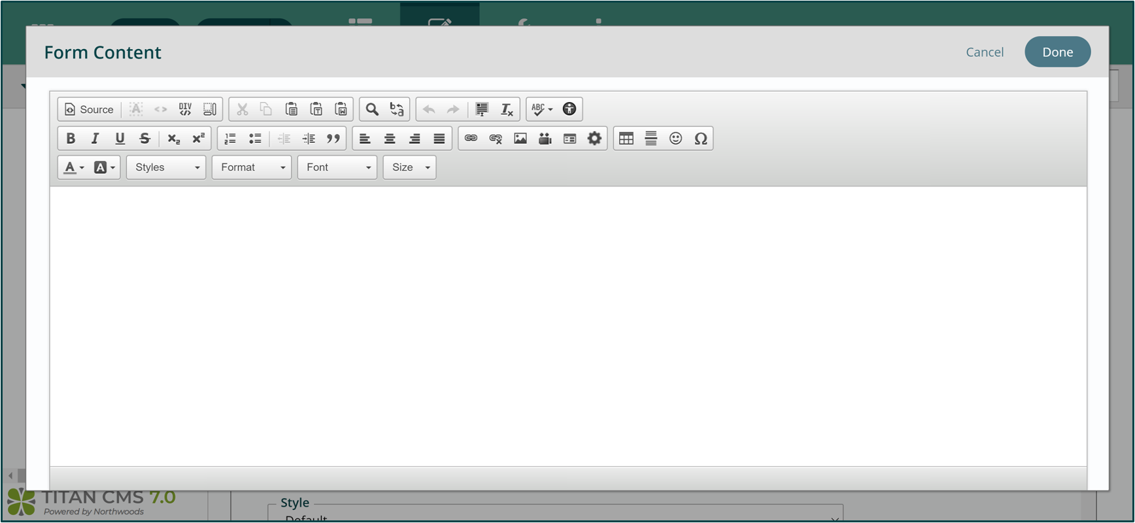Click the Paste icon
This screenshot has width=1135, height=523.
[x=292, y=109]
